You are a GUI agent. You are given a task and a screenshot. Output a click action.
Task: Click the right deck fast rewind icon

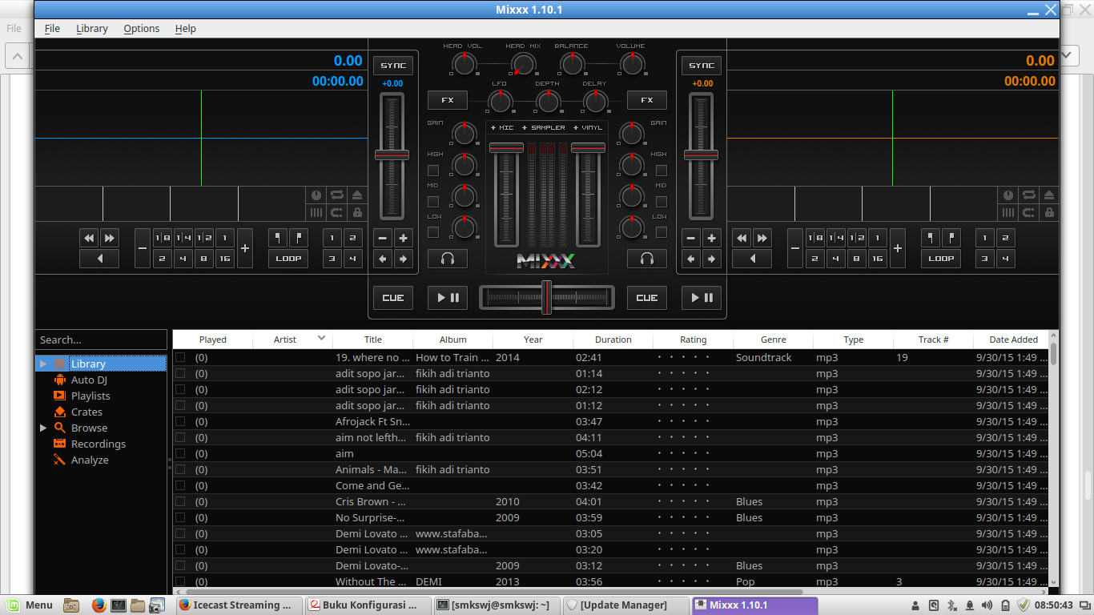pos(742,238)
